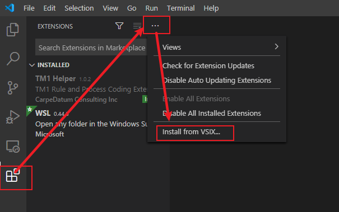Open the Run and Debug view
Image resolution: width=339 pixels, height=212 pixels.
13,117
